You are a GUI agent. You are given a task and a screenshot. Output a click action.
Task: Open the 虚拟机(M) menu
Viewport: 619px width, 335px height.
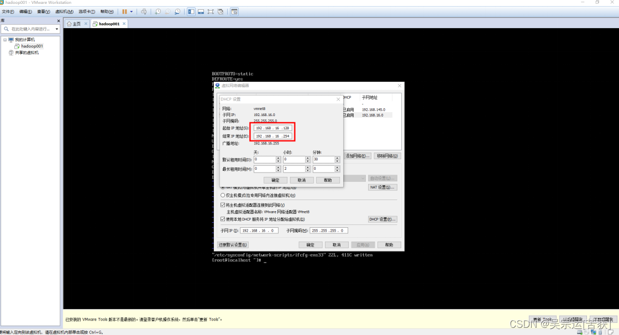(64, 12)
